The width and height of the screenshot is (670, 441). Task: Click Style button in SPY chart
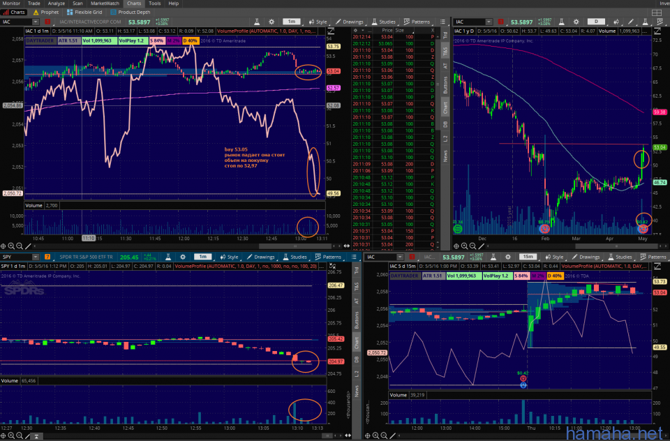pos(229,257)
